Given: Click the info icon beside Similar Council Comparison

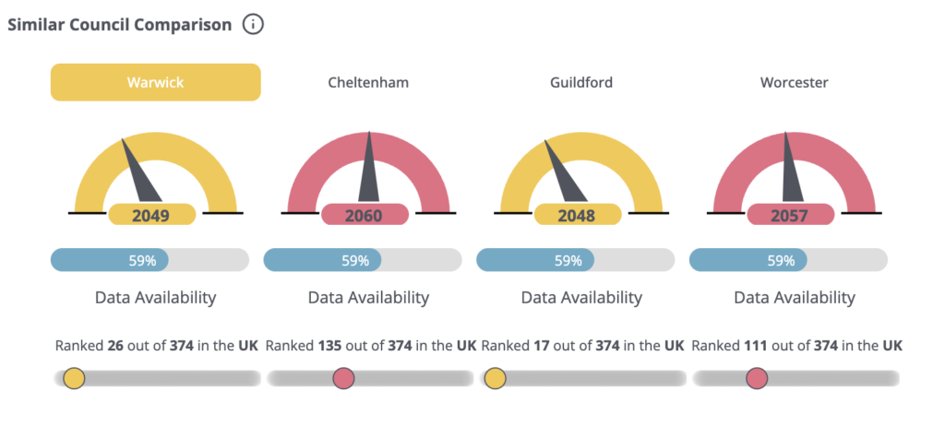Looking at the screenshot, I should (x=253, y=25).
